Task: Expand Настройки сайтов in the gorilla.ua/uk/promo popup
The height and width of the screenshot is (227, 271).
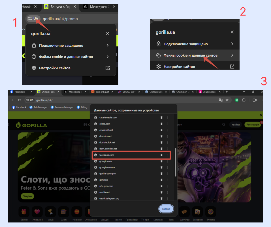Action: click(71, 68)
